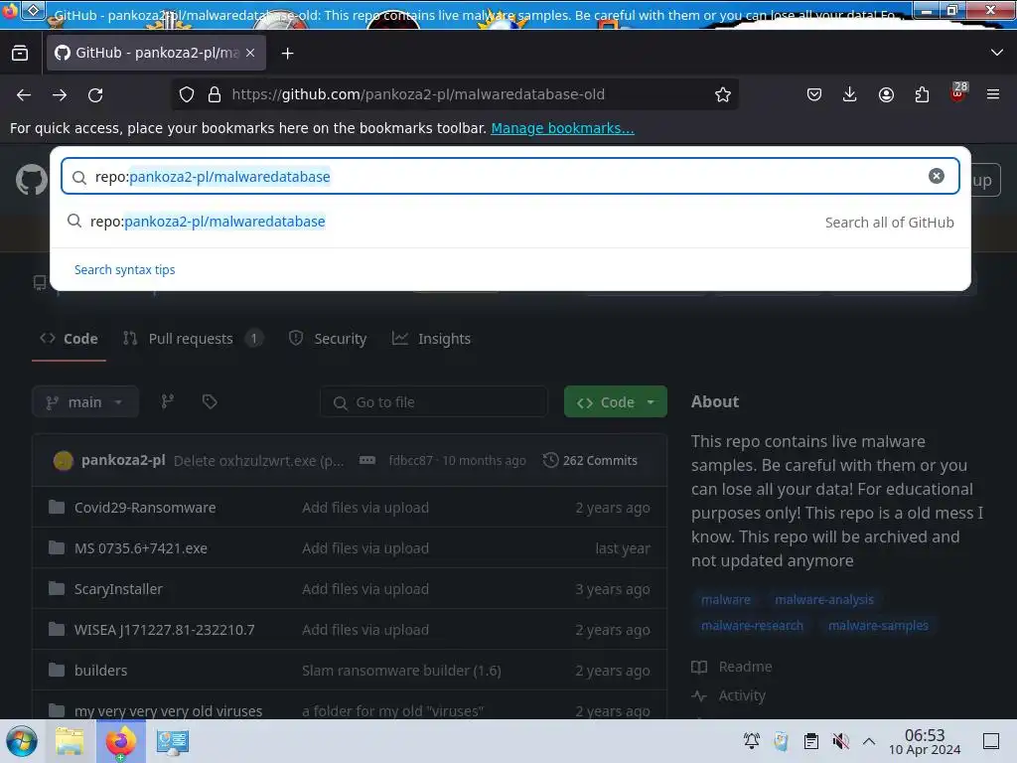Open the ScaryInstaller folder

[x=118, y=589]
